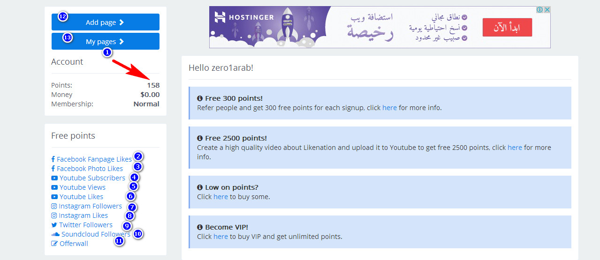
Task: Click the YouTube icon beside Youtube Subscribers
Action: pyautogui.click(x=54, y=178)
